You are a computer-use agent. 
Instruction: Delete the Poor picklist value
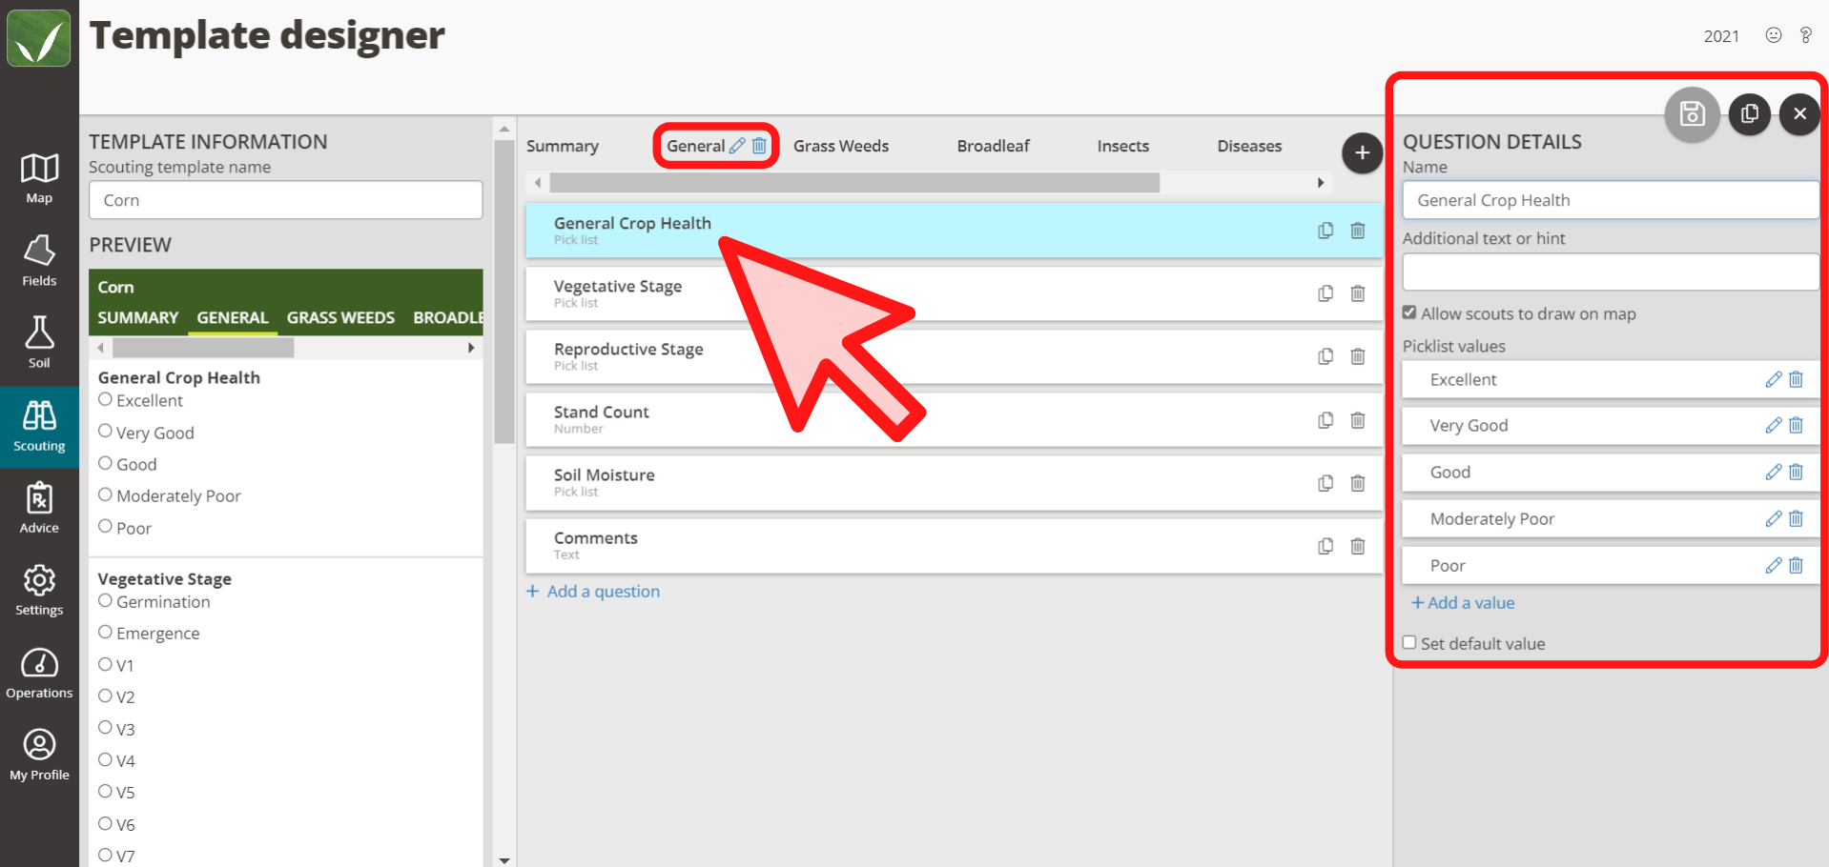[1796, 565]
